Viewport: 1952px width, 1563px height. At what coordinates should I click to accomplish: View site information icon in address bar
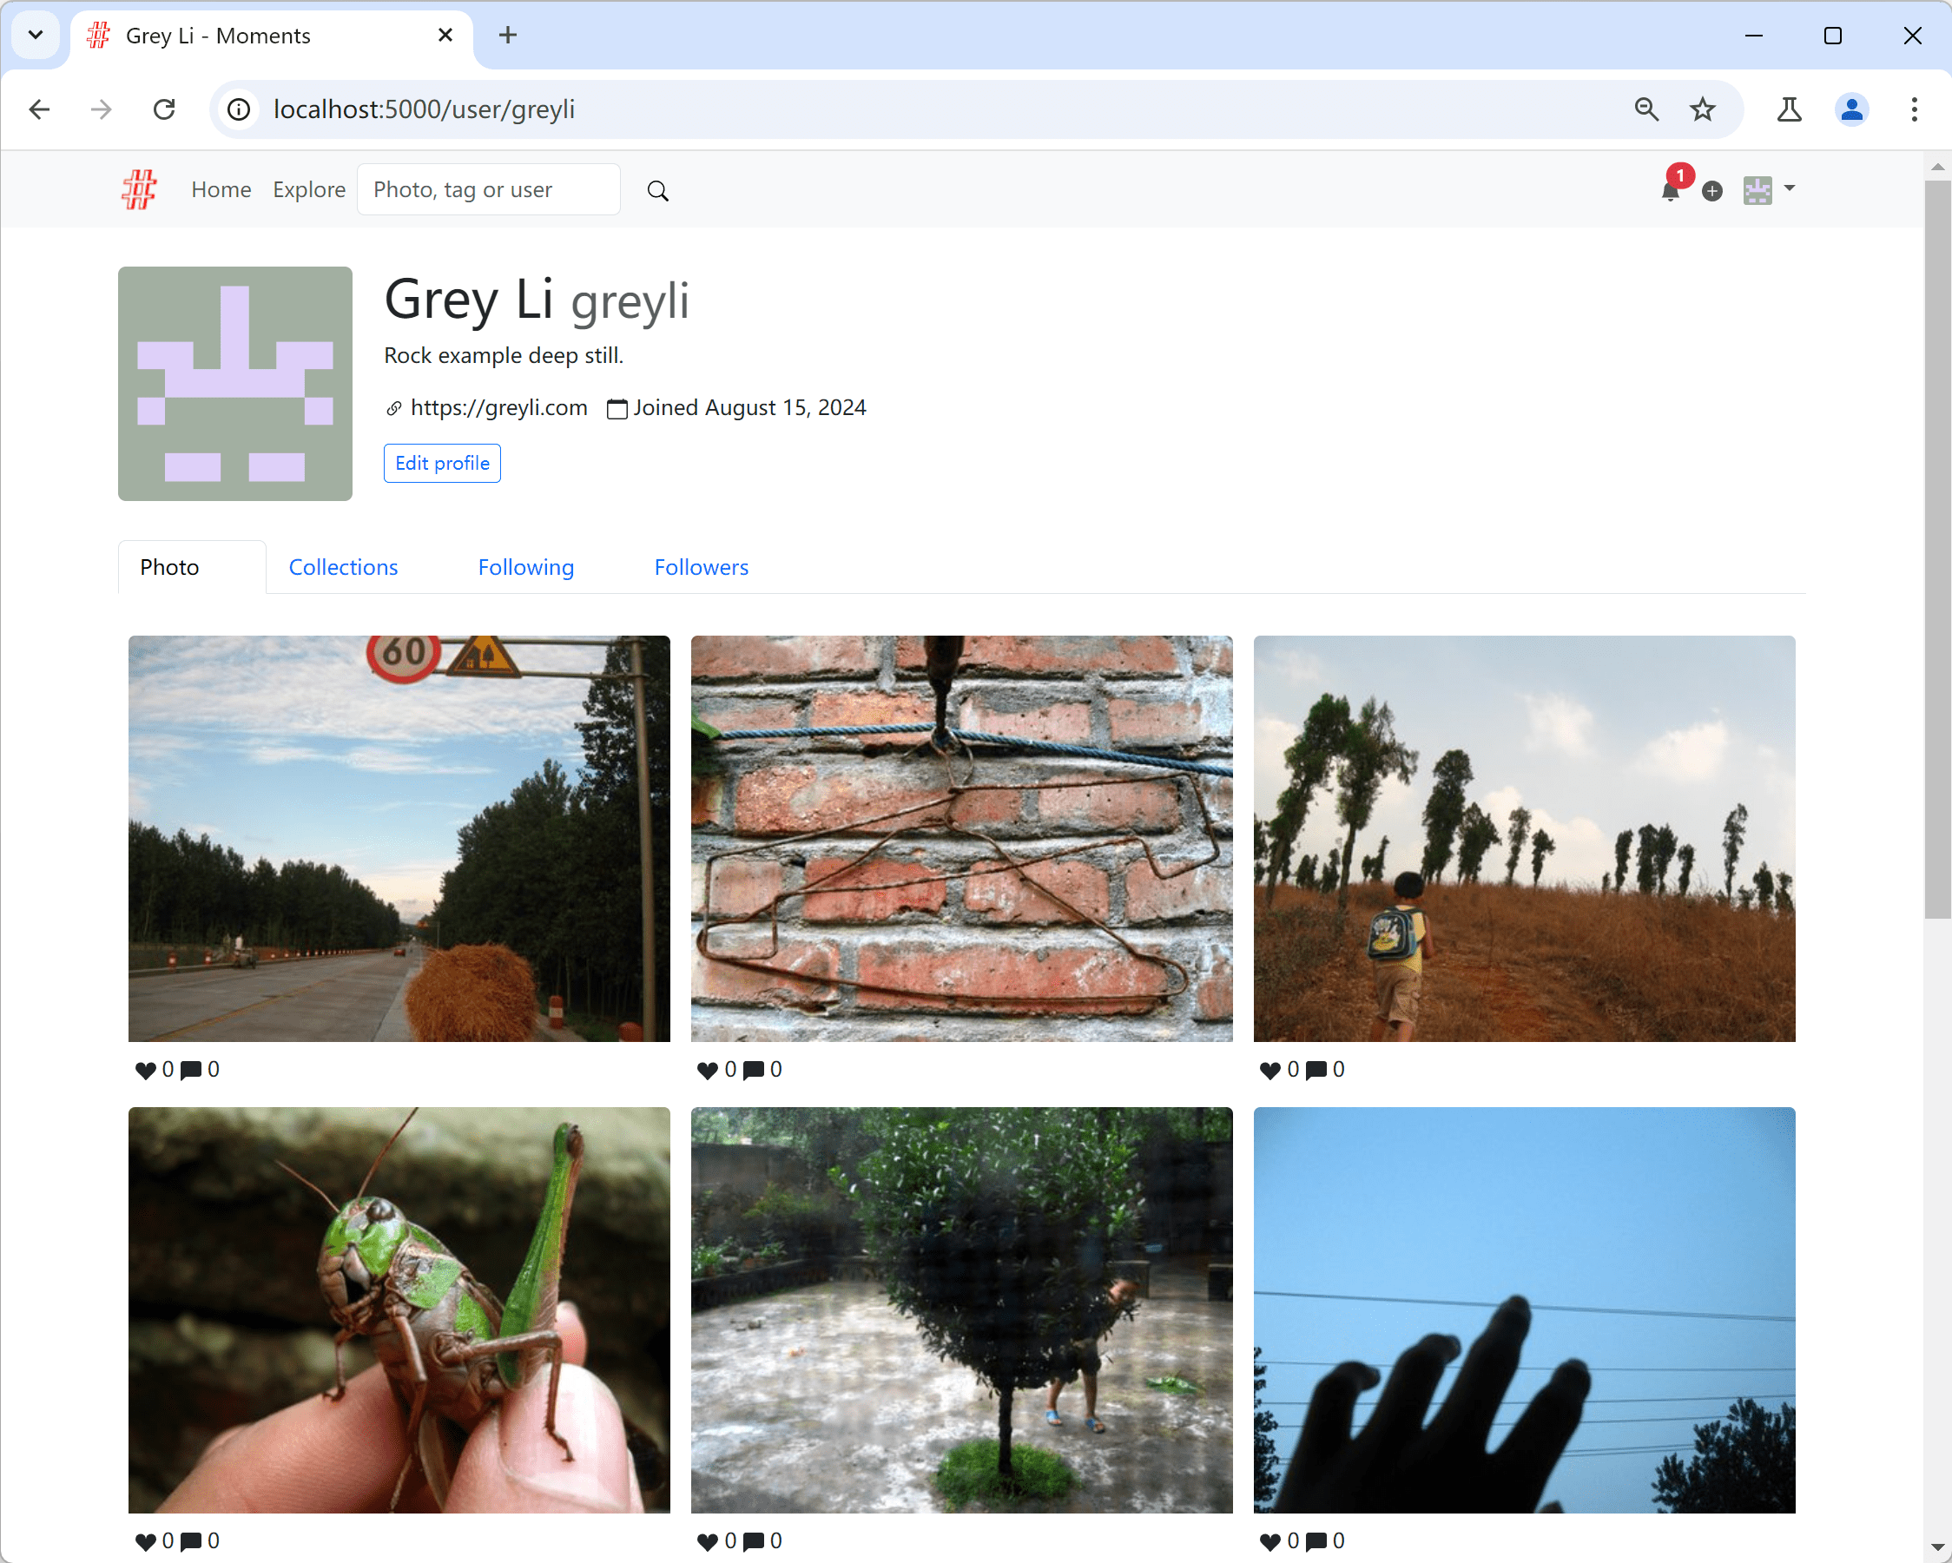pyautogui.click(x=238, y=109)
